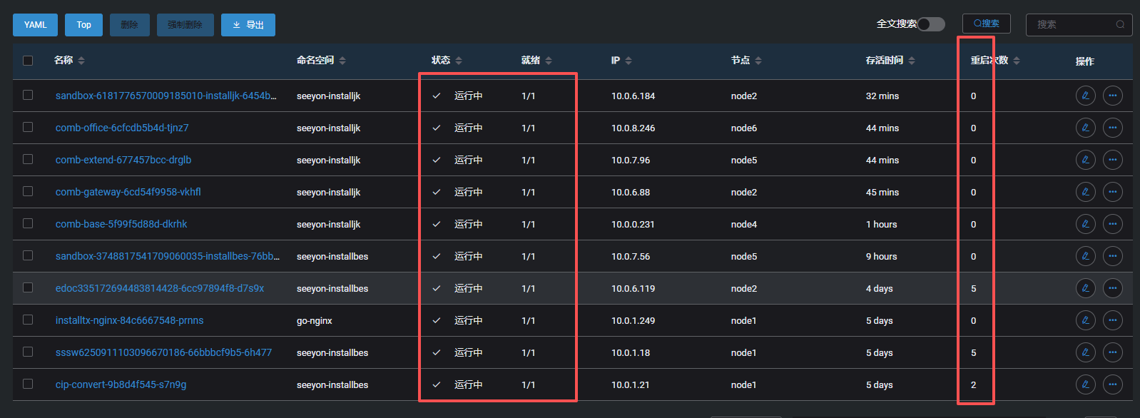Check the box for sandbox-6181776570009185010 pod

tap(28, 95)
